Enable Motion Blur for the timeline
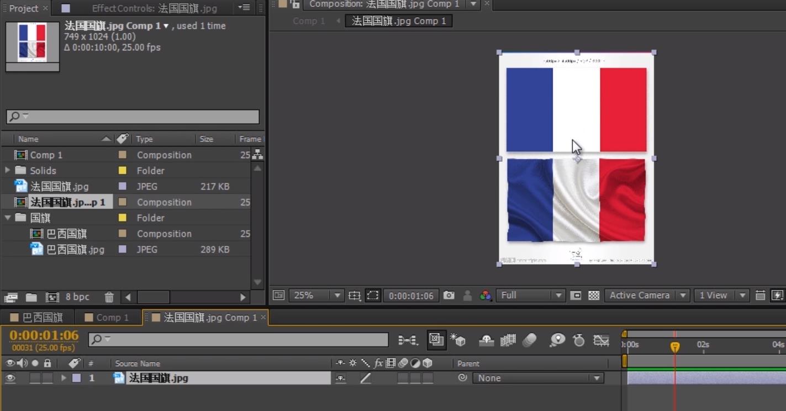Screen dimensions: 786x411 529,340
